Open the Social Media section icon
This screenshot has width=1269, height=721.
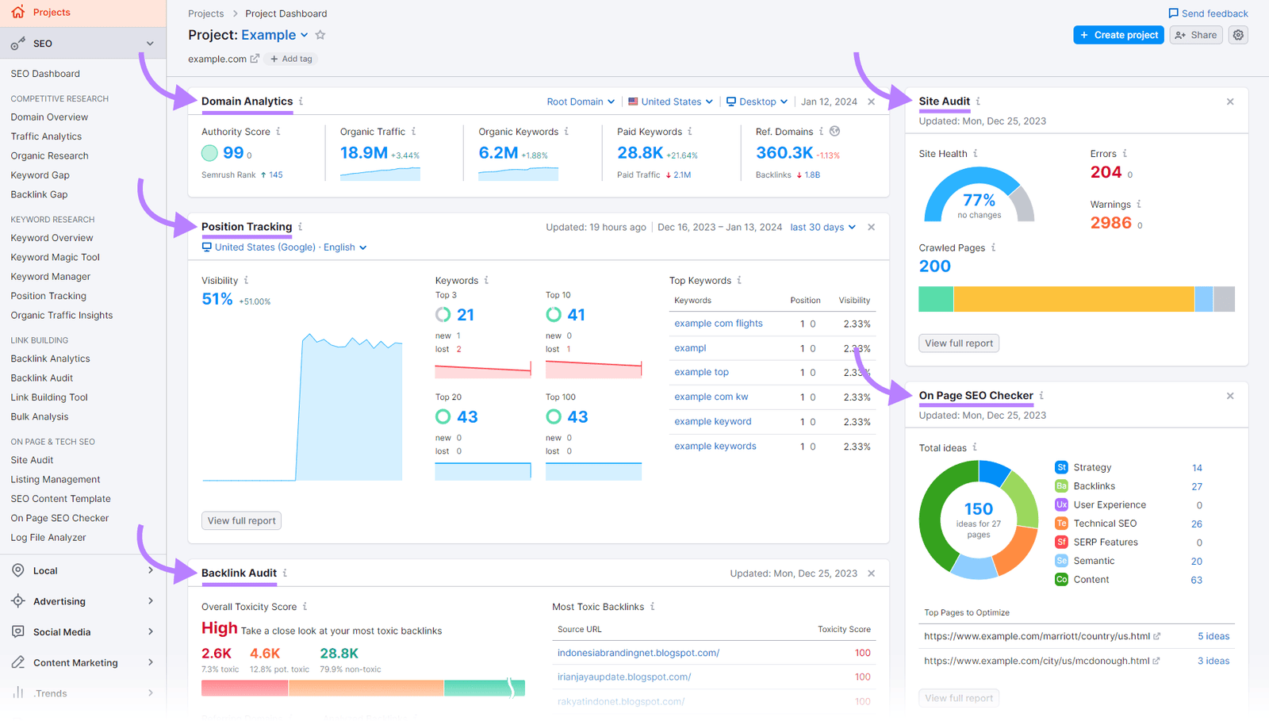18,631
